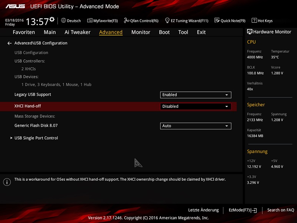Viewport: 297px width, 223px height.
Task: Open MyFavorite(F3) text label
Action: pyautogui.click(x=105, y=21)
